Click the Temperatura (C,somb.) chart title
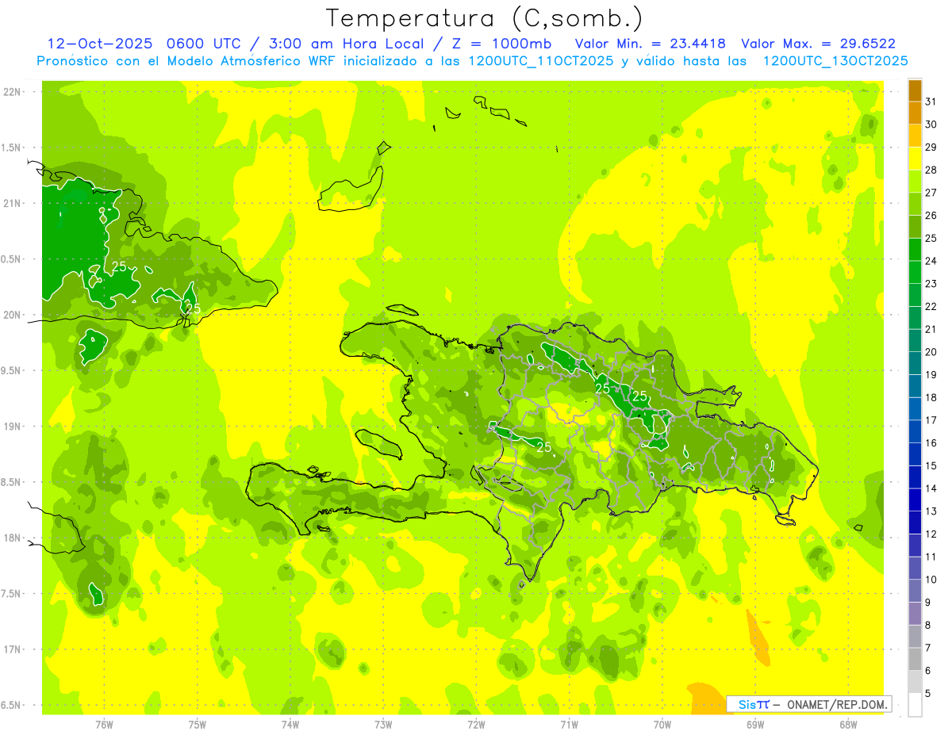The width and height of the screenshot is (952, 735). pos(484,18)
